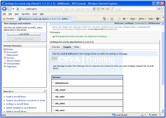Image resolution: width=166 pixels, height=118 pixels.
Task: Select IDMDomain in Domain Structure
Action: (8, 49)
